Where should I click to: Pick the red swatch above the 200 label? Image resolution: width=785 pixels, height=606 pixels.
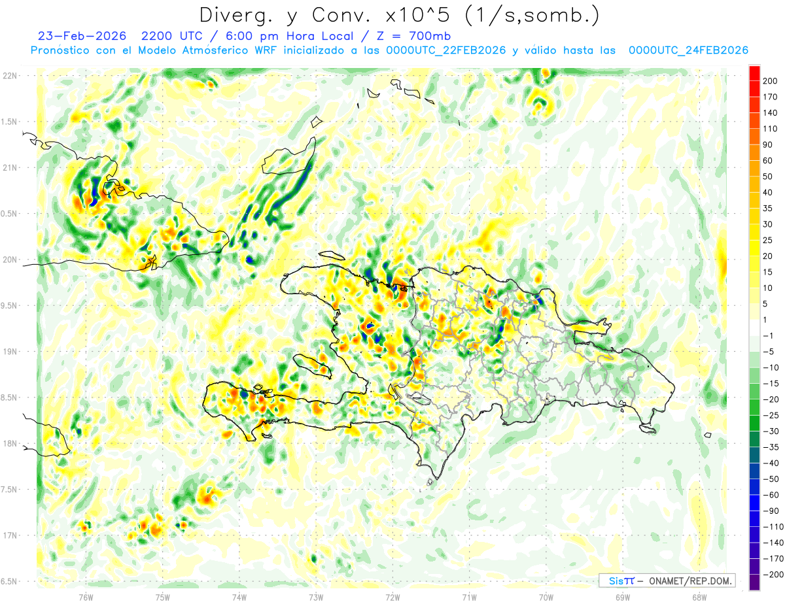pyautogui.click(x=754, y=73)
